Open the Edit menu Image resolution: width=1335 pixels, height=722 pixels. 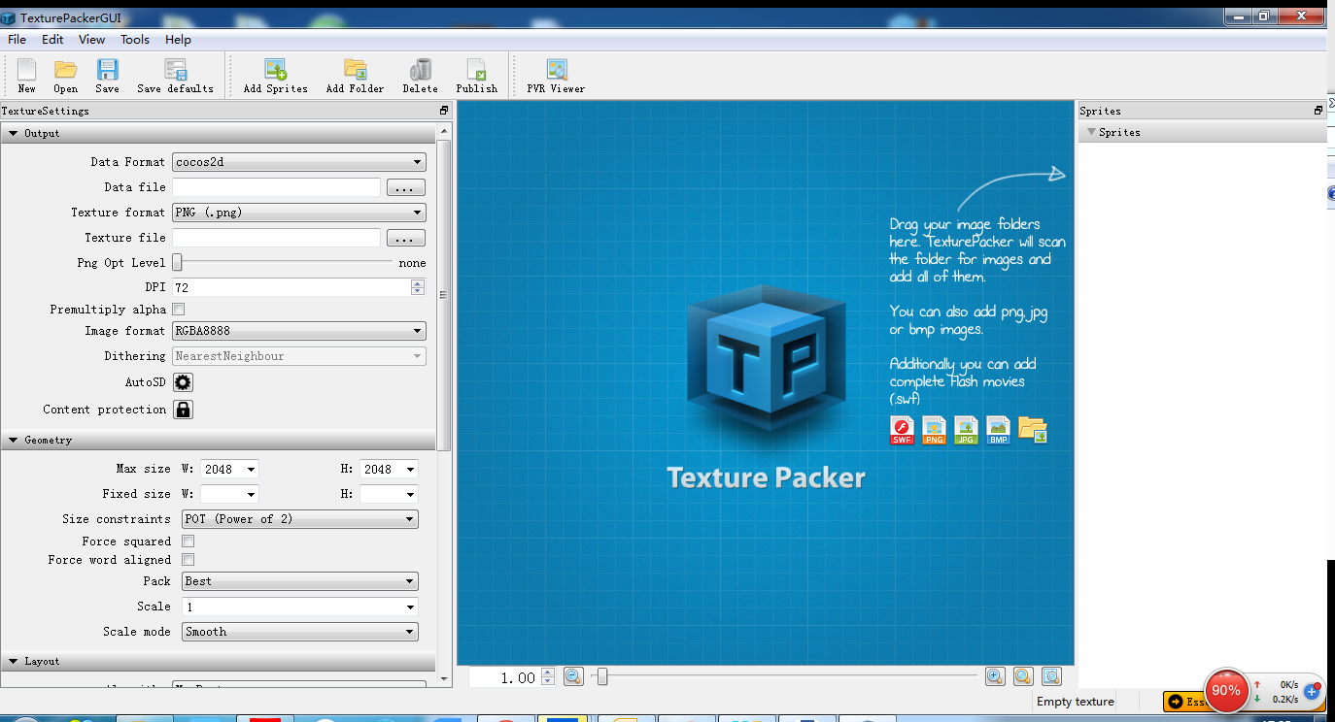(52, 40)
